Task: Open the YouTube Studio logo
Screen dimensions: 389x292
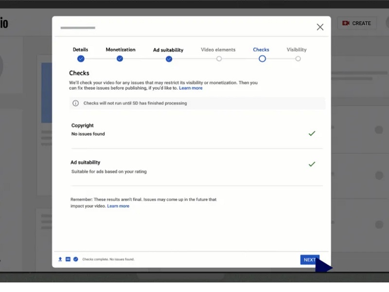Action: coord(4,22)
